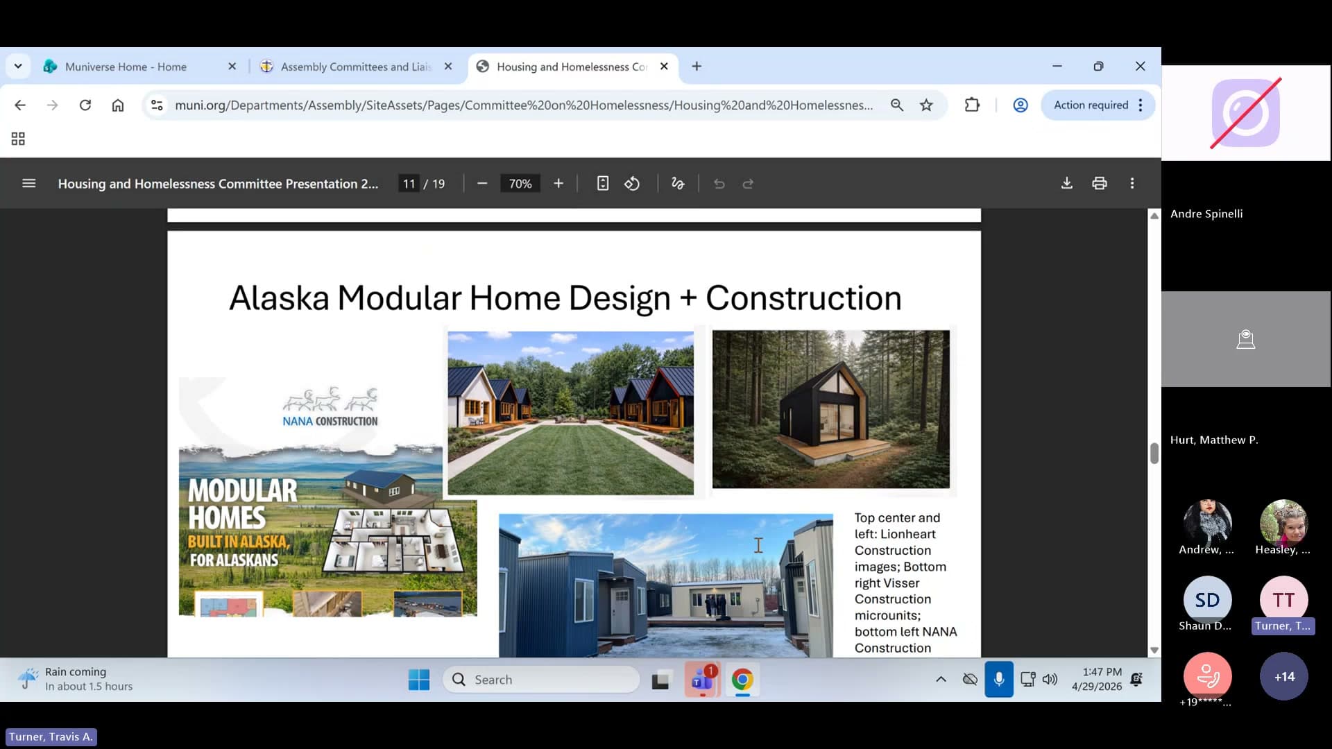This screenshot has width=1332, height=749.
Task: Switch to Assembly Committees and Liaisons tab
Action: [356, 67]
